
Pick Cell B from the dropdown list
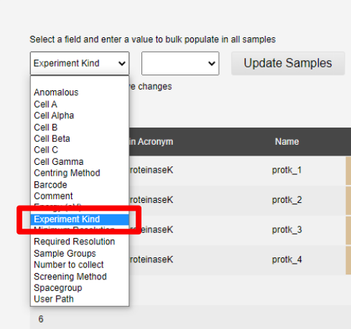click(x=80, y=128)
